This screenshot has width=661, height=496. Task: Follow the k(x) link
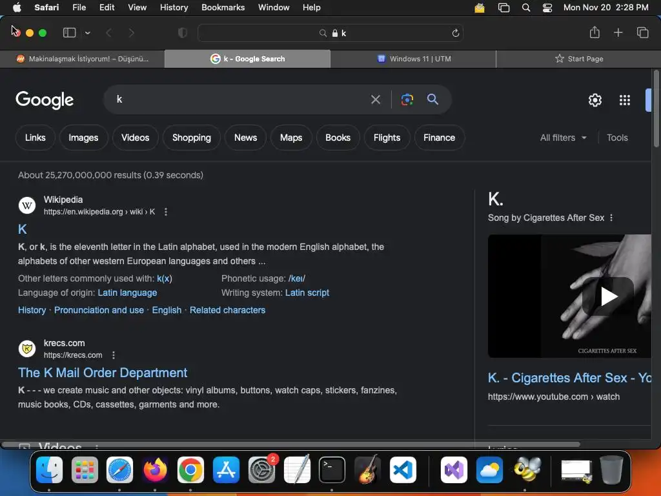tap(165, 278)
